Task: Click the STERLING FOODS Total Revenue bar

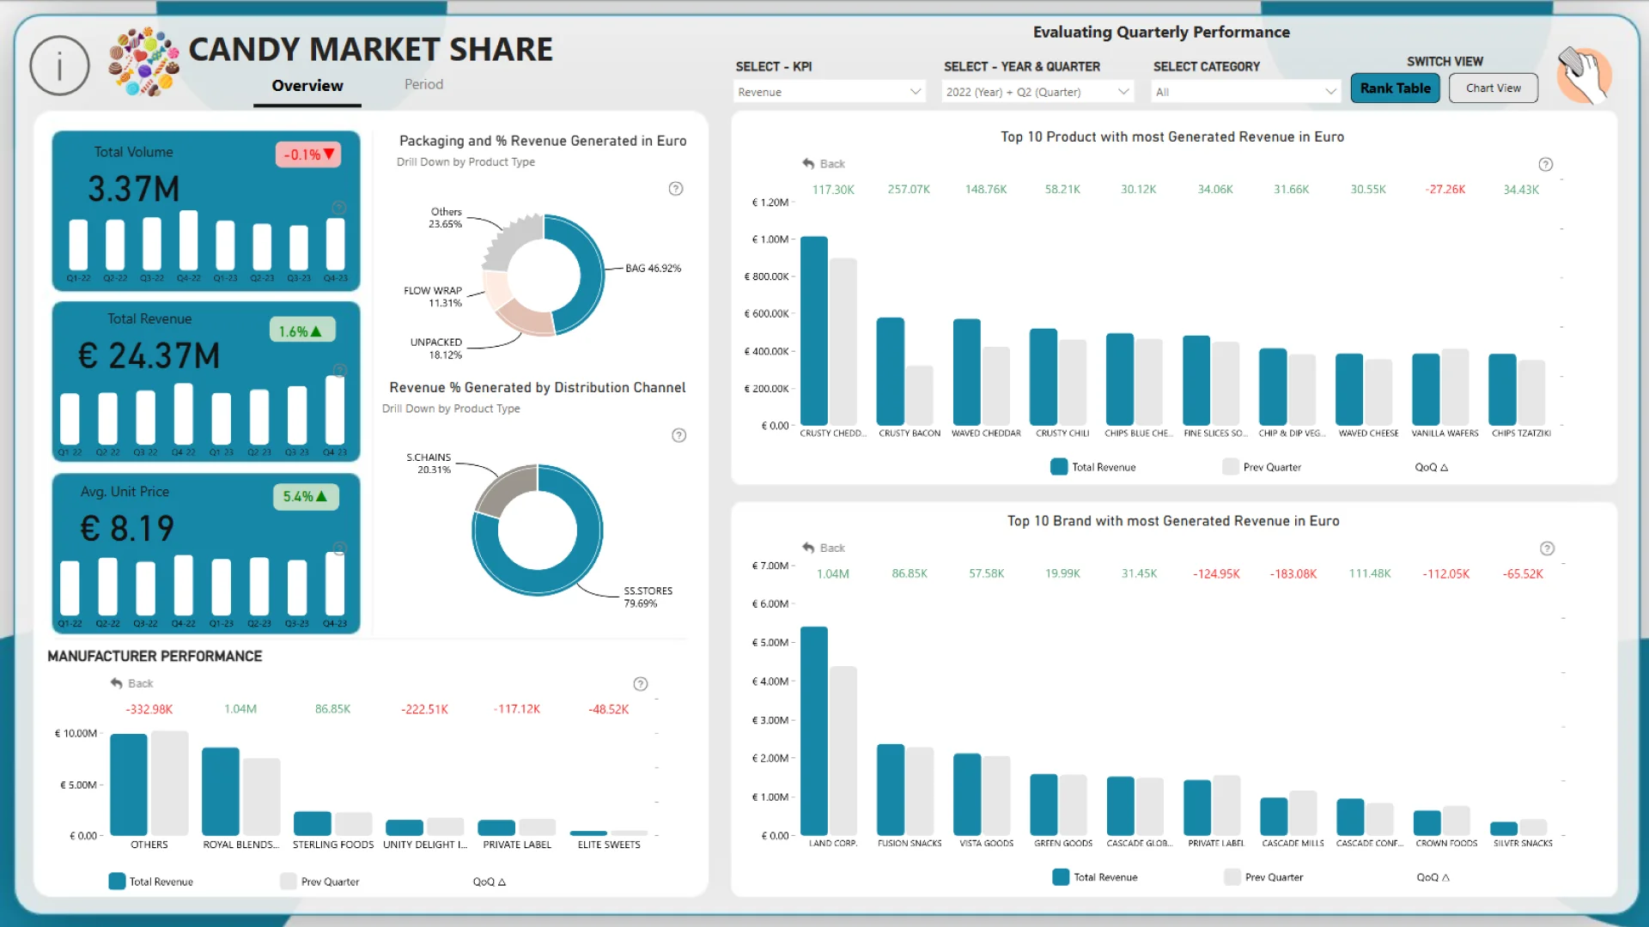Action: pyautogui.click(x=313, y=823)
